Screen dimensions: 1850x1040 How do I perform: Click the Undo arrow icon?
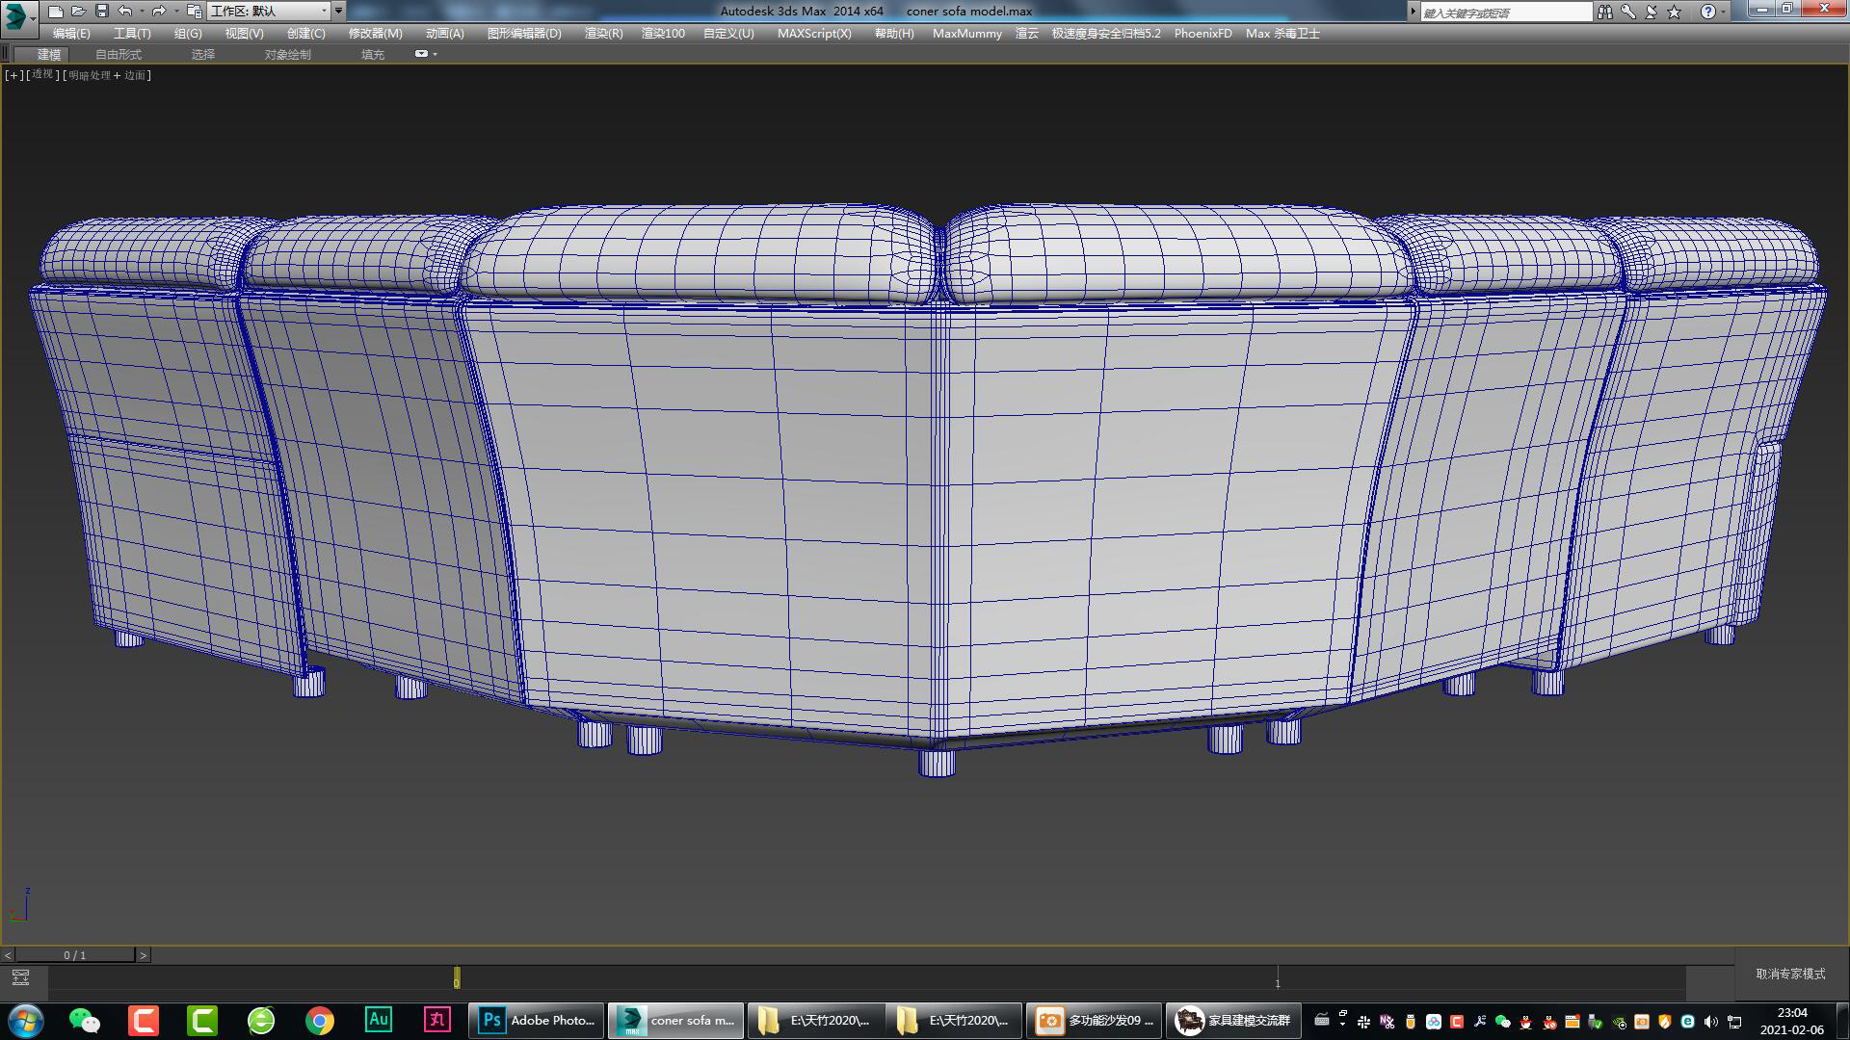coord(125,12)
